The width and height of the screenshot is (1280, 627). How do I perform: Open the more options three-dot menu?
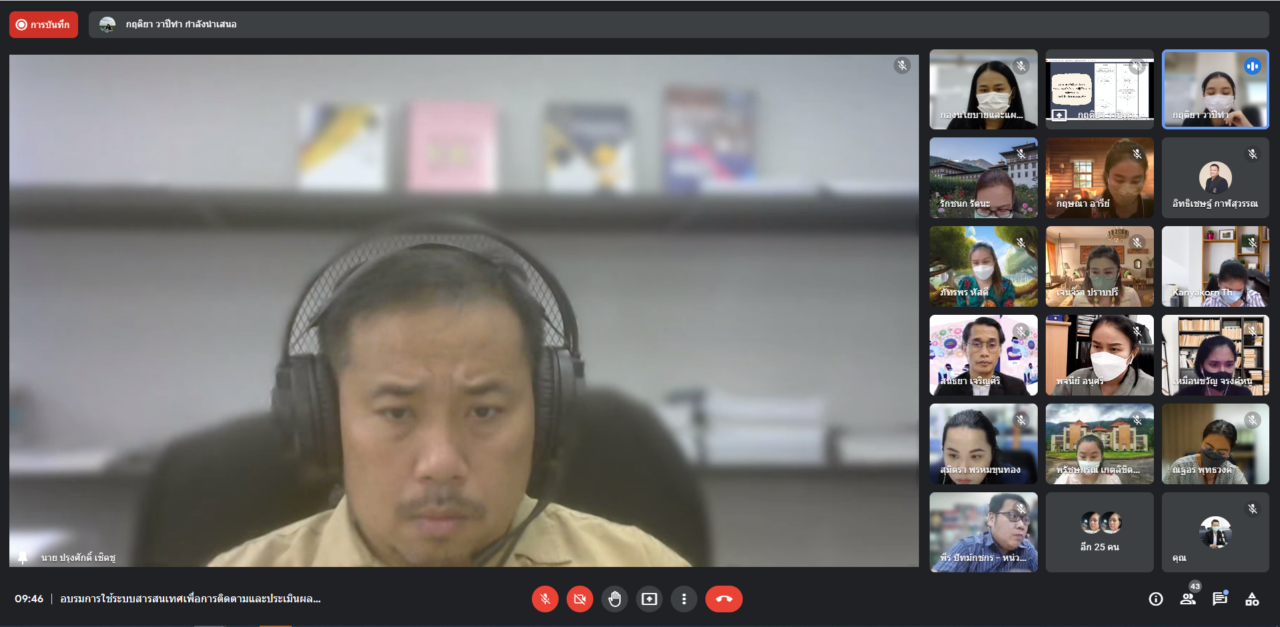(x=683, y=599)
